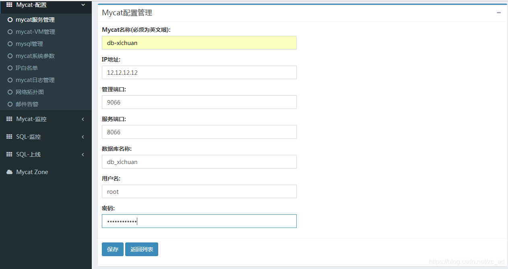
Task: Click the SQL-上线 grid icon
Action: pos(9,154)
